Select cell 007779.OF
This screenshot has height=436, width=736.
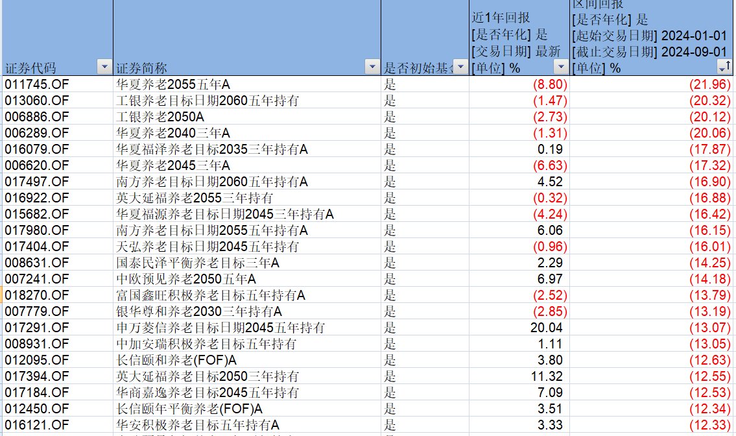coord(57,311)
